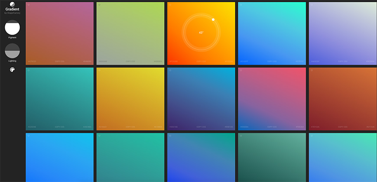The height and width of the screenshot is (182, 377).
Task: Click the white handle on the angle dial
Action: pyautogui.click(x=213, y=19)
